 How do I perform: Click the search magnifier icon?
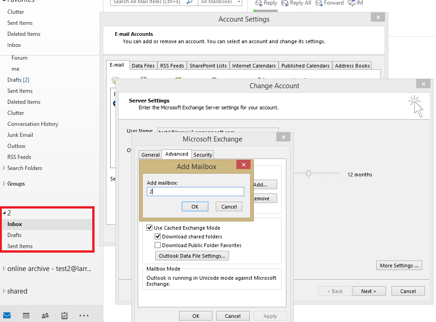coord(190,2)
